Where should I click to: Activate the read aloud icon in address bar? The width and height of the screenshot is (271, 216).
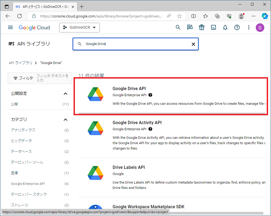(169, 16)
